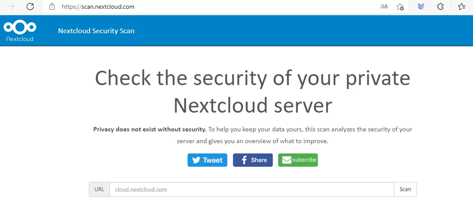Click the green subscribe label
This screenshot has width=473, height=213.
304,160
